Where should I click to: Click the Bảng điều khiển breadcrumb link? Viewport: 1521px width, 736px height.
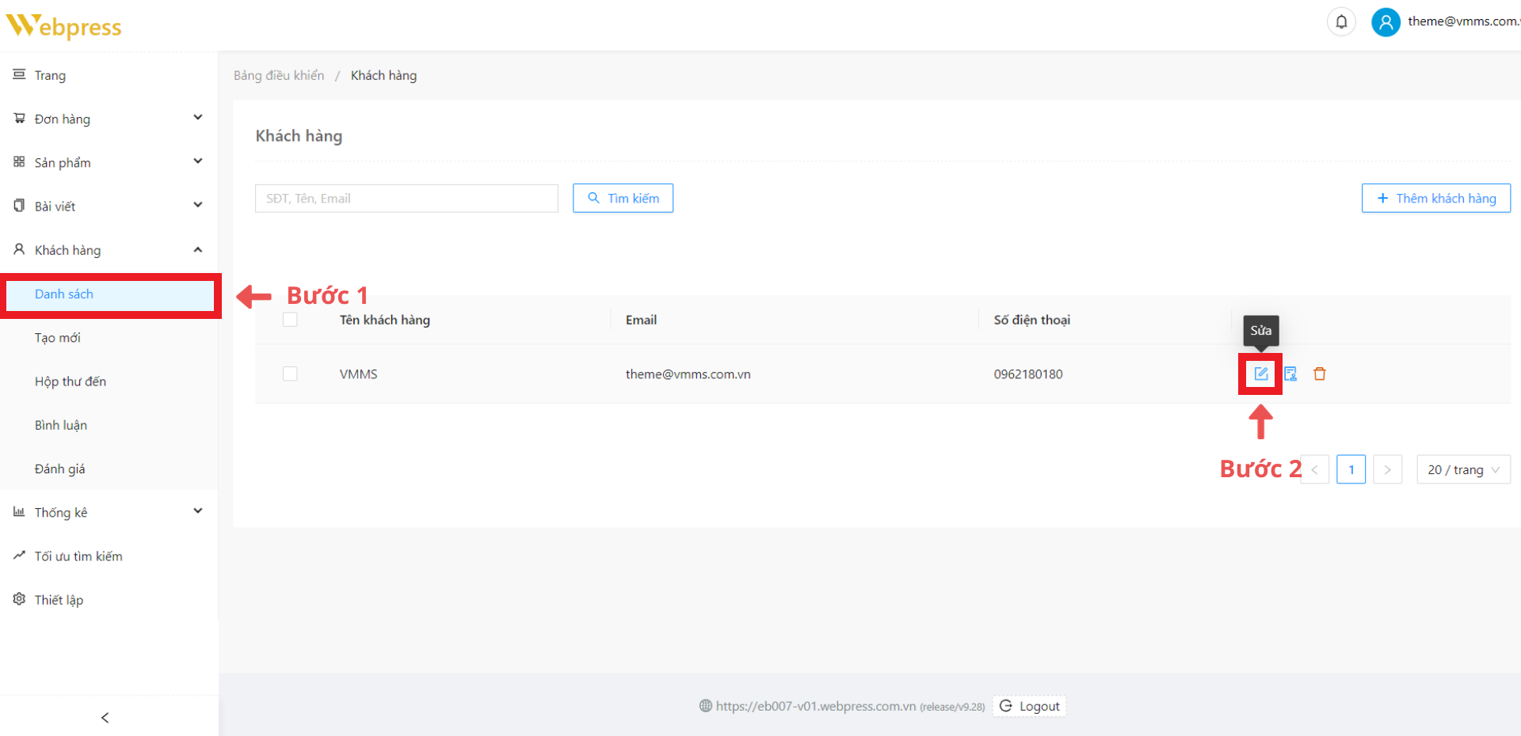pos(279,75)
